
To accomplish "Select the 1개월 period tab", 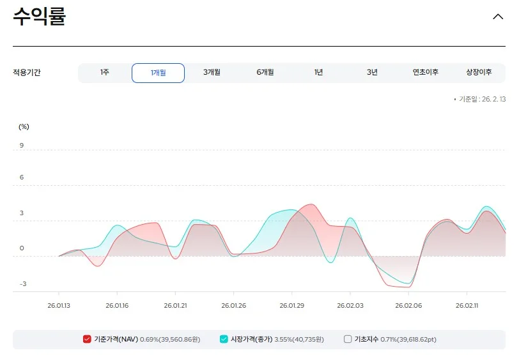I will point(158,73).
